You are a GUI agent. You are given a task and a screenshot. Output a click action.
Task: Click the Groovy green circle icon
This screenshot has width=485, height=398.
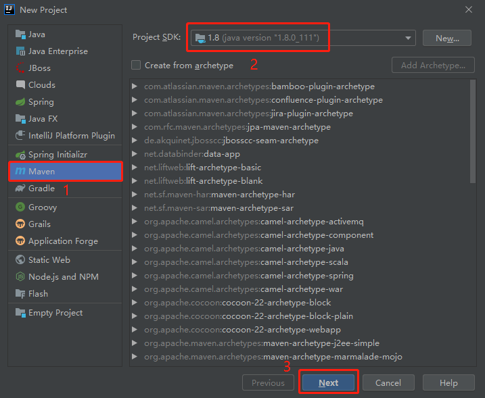pyautogui.click(x=20, y=207)
